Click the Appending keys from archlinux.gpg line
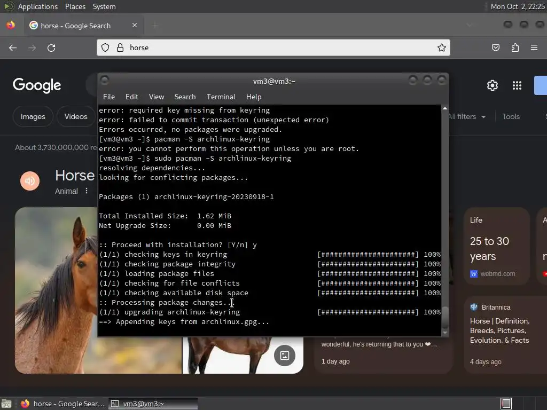 (x=184, y=322)
